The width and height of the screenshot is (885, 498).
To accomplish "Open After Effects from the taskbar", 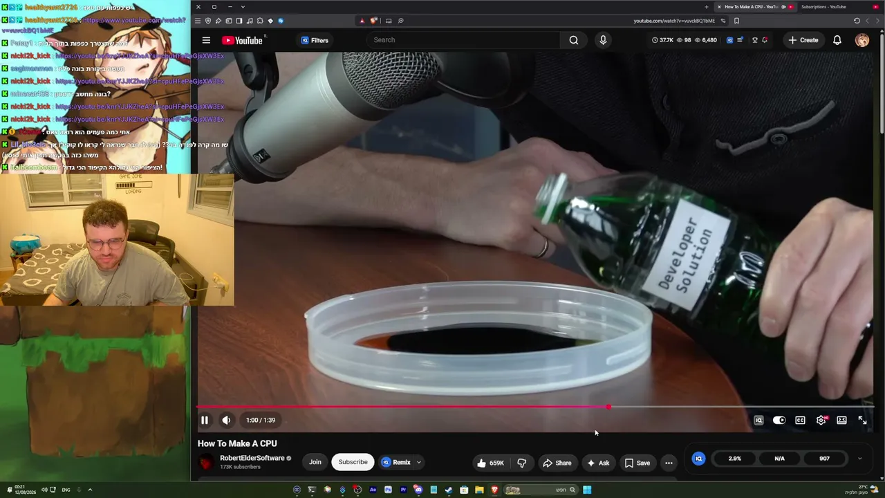I will (x=373, y=490).
